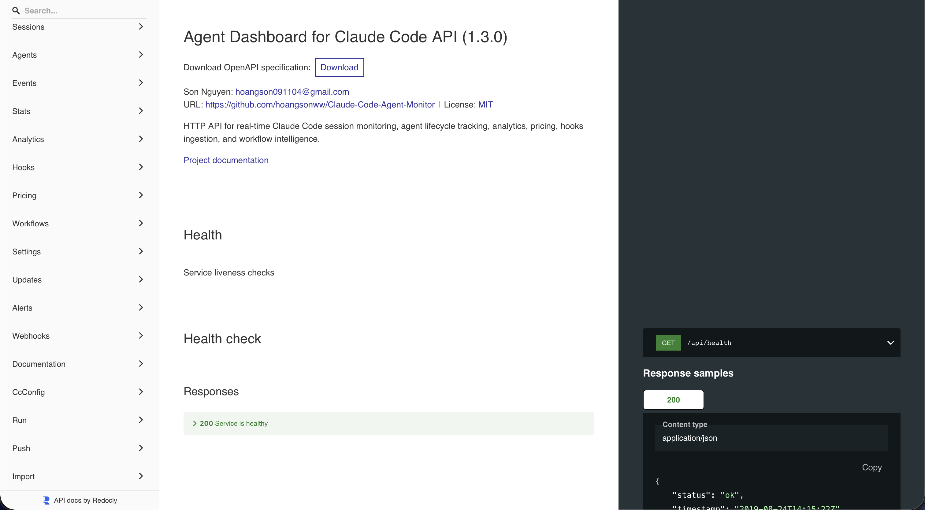Open the MIT license link
The width and height of the screenshot is (925, 510).
485,105
